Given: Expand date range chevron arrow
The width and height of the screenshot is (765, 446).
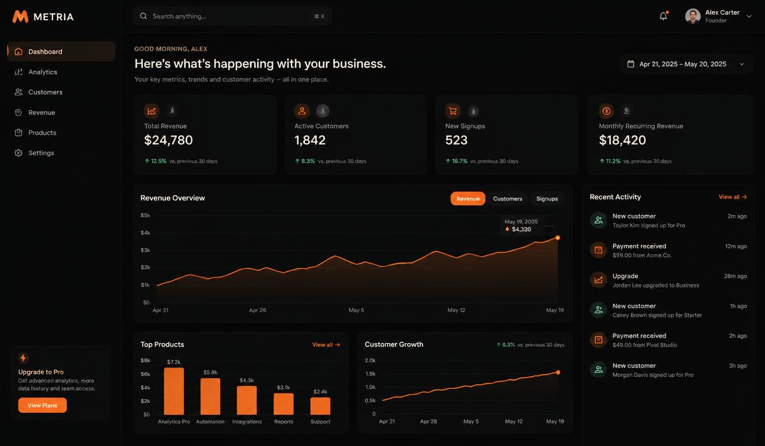Looking at the screenshot, I should tap(742, 64).
